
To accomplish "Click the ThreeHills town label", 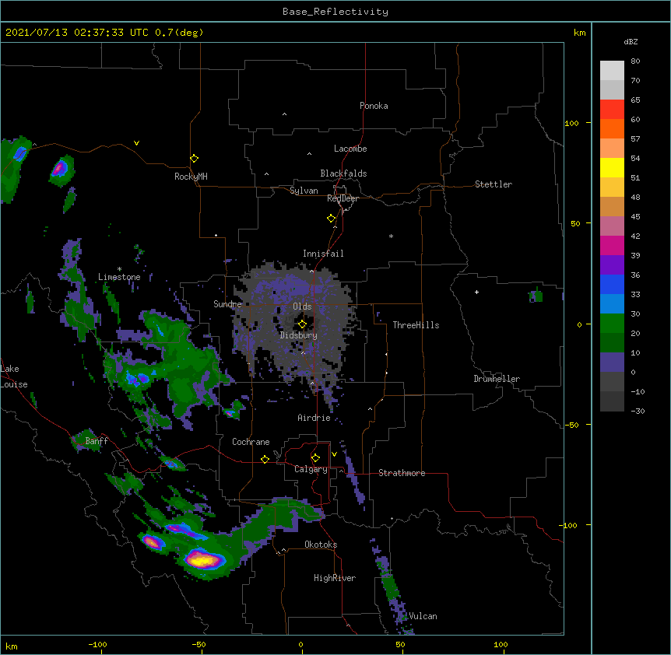I will 416,325.
